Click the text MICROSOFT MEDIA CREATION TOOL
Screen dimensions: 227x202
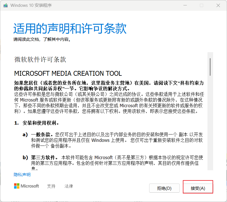pos(68,73)
